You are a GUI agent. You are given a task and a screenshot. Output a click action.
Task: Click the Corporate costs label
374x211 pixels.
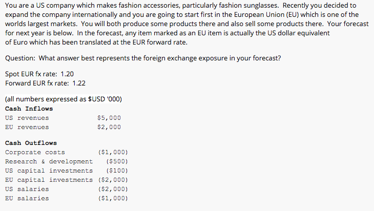pos(35,152)
